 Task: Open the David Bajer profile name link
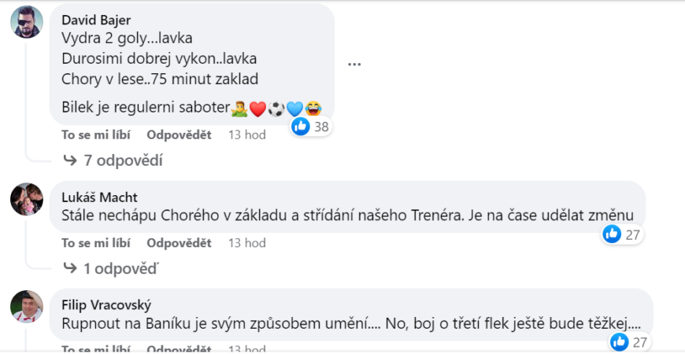(x=98, y=20)
